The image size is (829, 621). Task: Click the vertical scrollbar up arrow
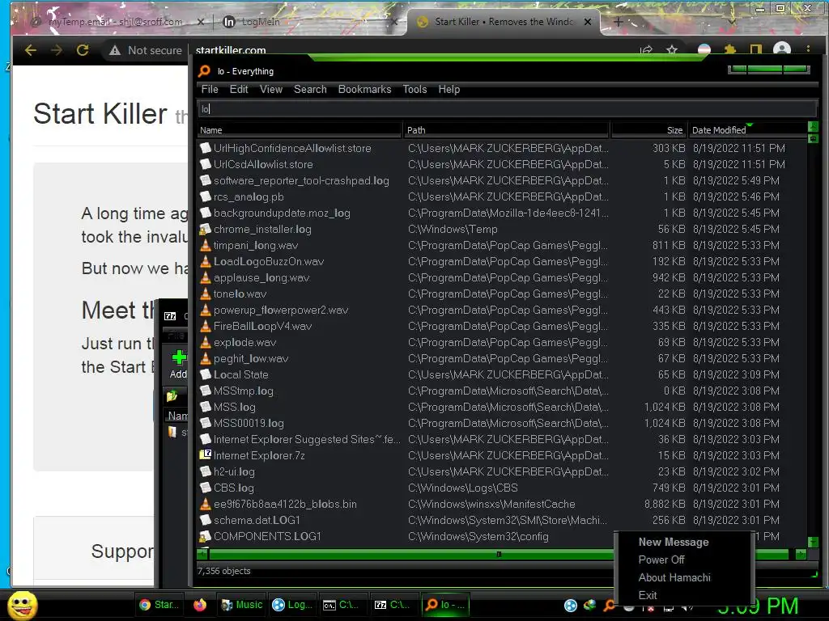point(813,127)
